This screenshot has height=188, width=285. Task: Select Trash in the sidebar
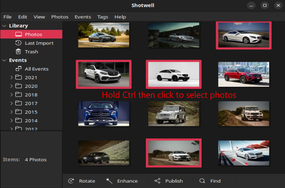(31, 52)
